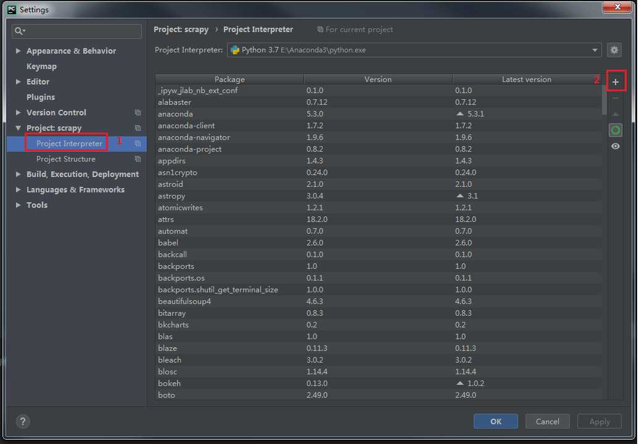Click the Apply button

pos(600,421)
